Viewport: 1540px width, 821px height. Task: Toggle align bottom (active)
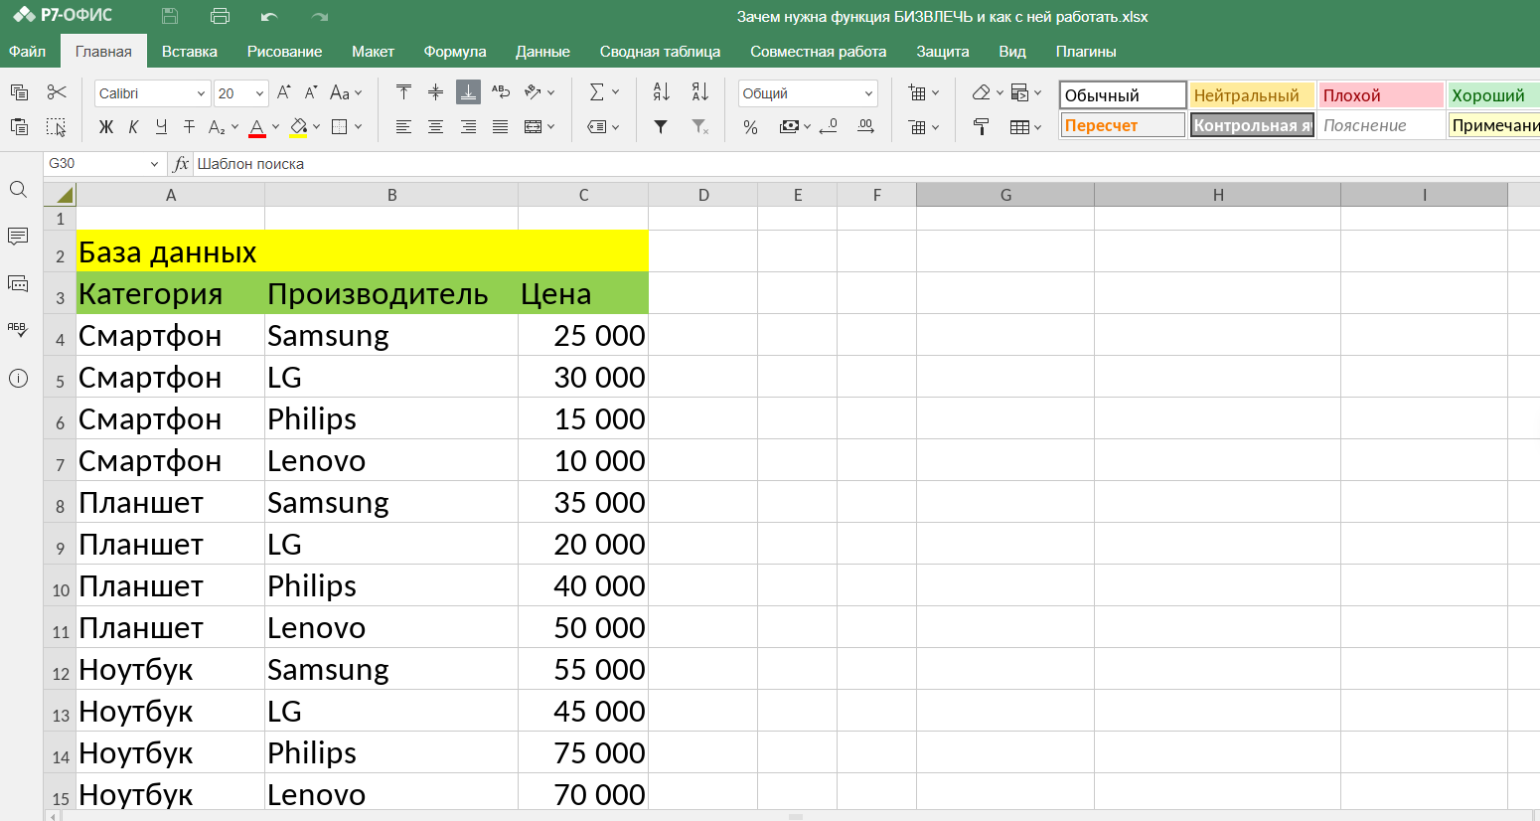click(x=468, y=92)
